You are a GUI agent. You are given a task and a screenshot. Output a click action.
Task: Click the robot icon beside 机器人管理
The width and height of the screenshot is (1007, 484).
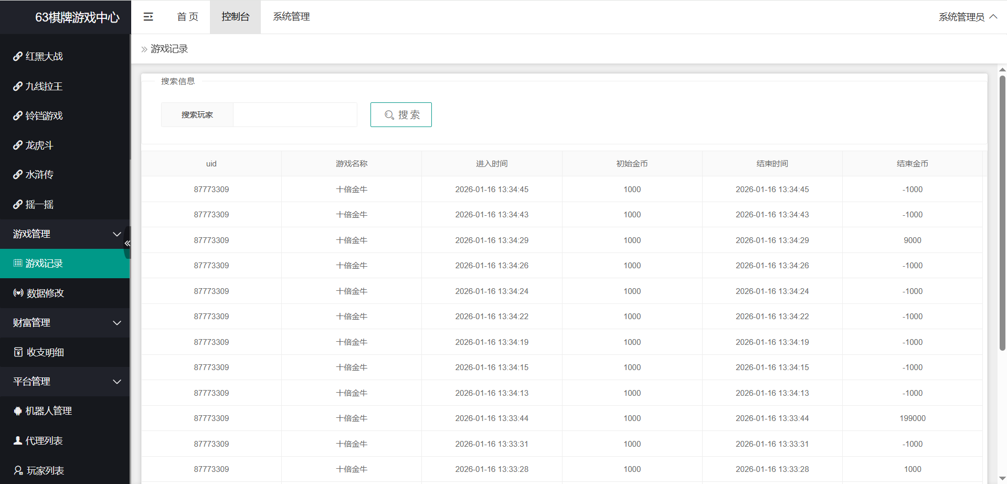(18, 411)
